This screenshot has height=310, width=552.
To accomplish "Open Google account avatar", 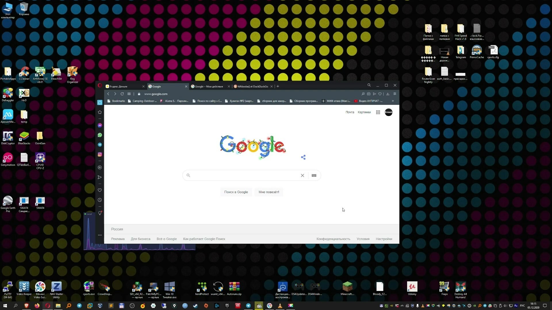I will 389,112.
